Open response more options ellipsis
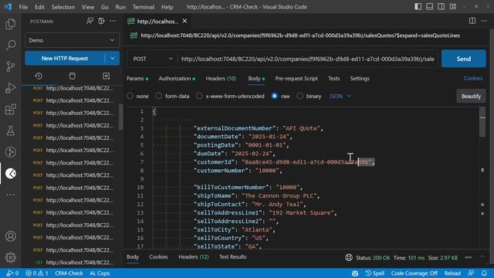The width and height of the screenshot is (494, 278). (469, 257)
